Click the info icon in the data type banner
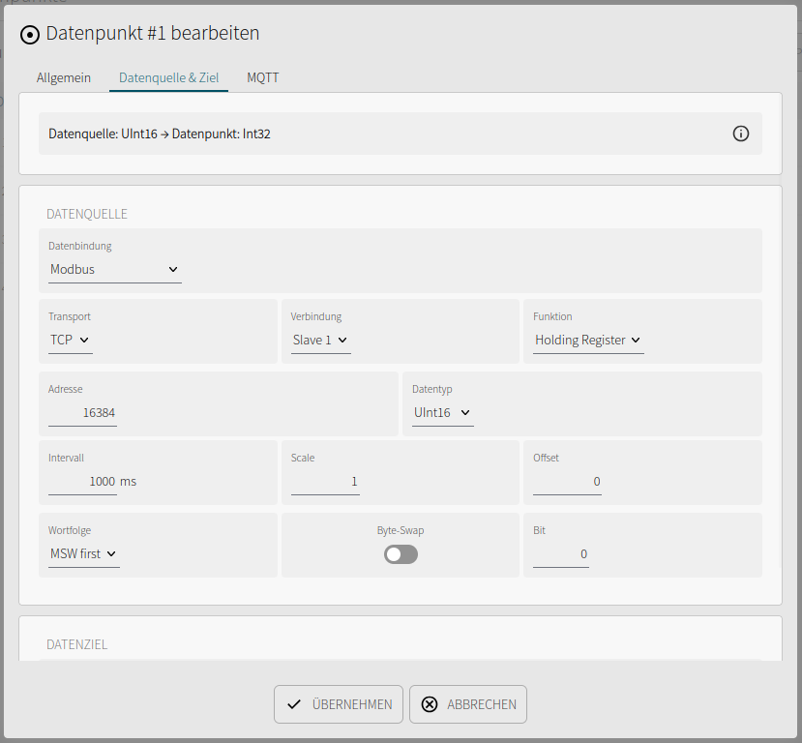The width and height of the screenshot is (802, 743). [741, 134]
